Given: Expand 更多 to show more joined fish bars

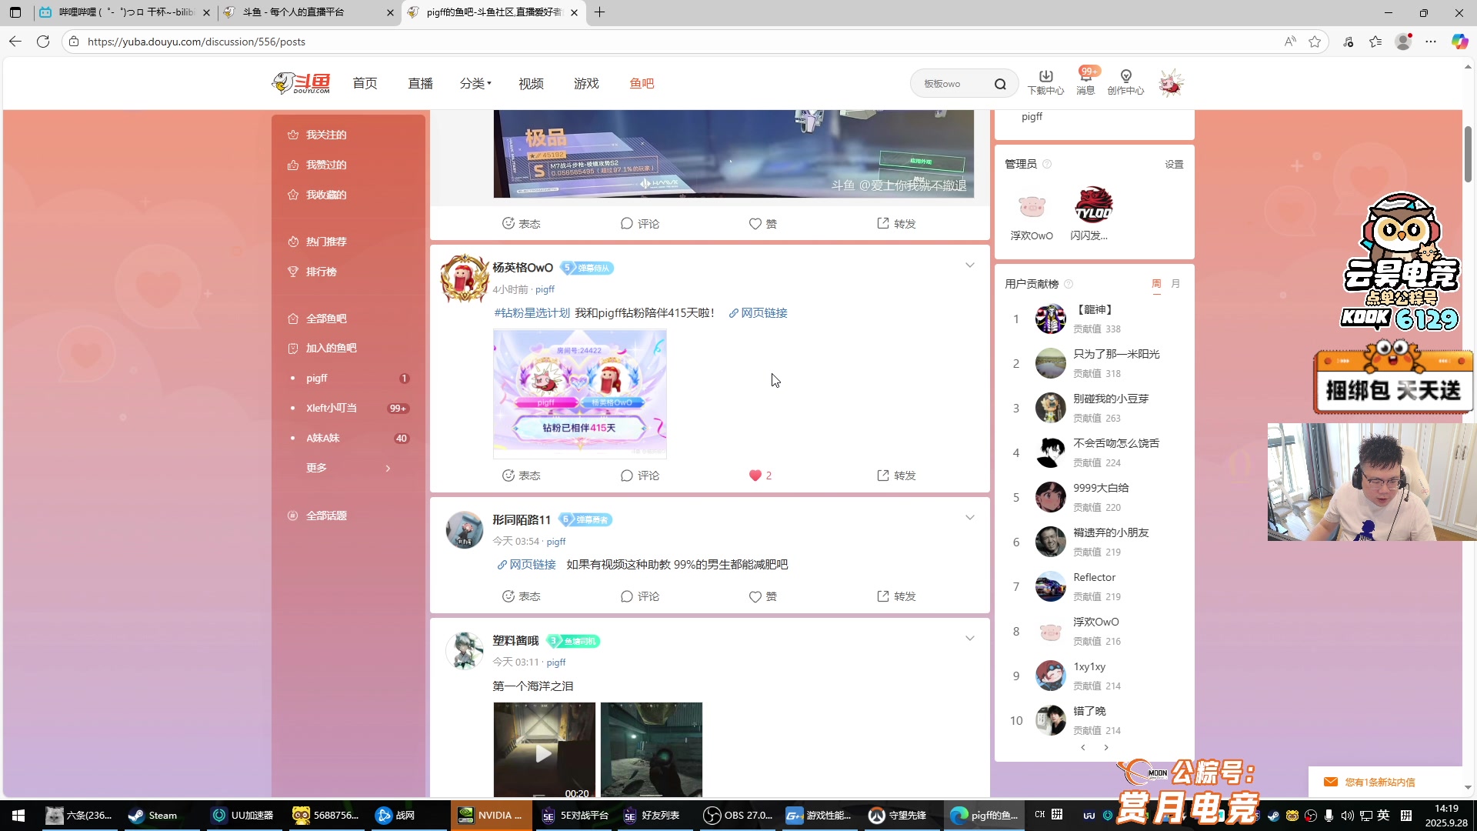Looking at the screenshot, I should (x=316, y=467).
